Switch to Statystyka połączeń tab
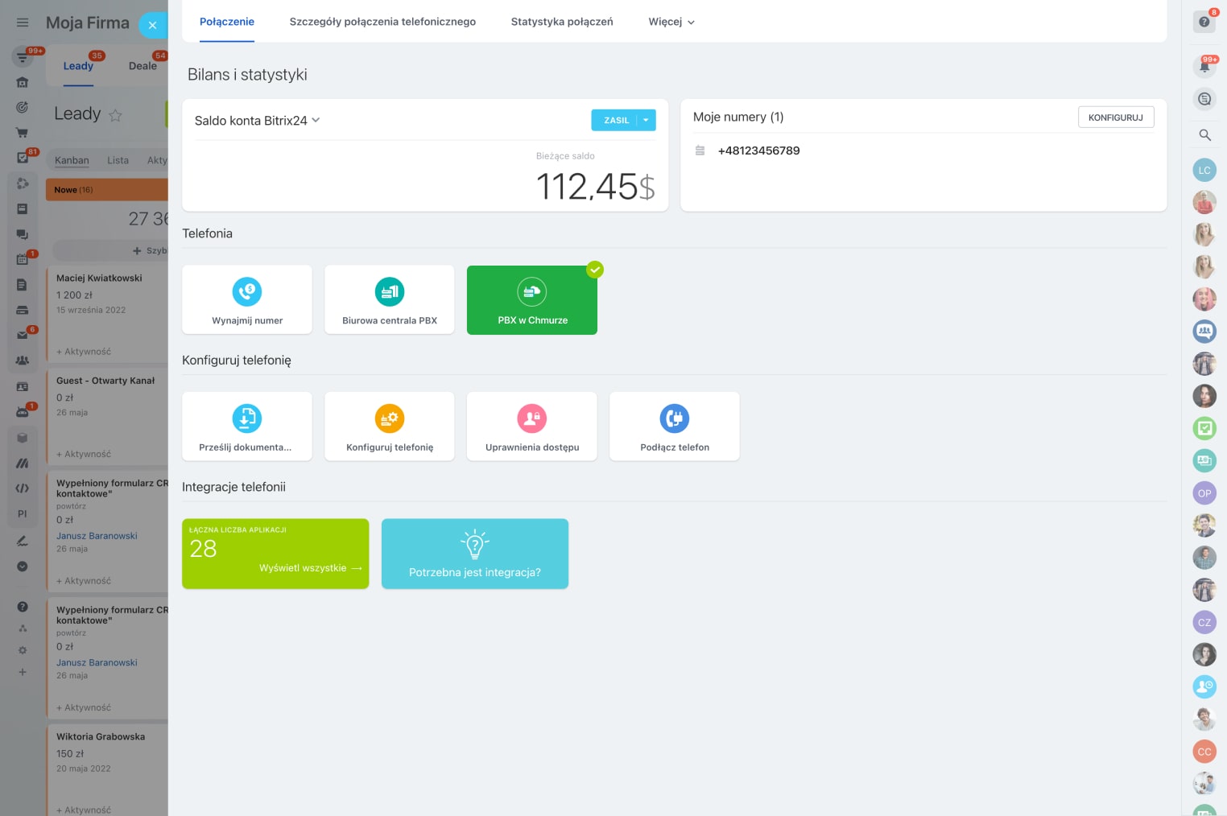The image size is (1227, 816). click(x=562, y=22)
